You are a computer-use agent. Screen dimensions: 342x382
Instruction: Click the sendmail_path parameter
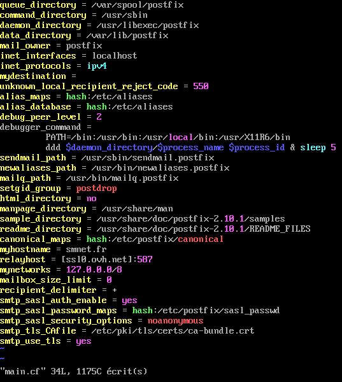click(x=33, y=158)
